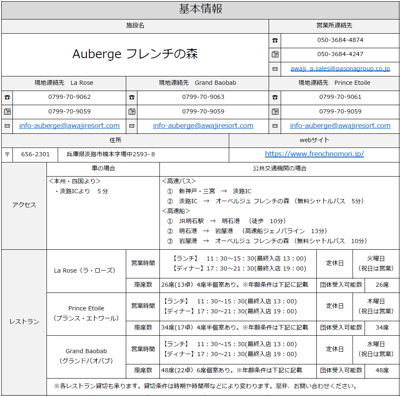Select the 現地連絡先 Prince Etoile header
Screen dimensions: 404x396
click(x=334, y=83)
